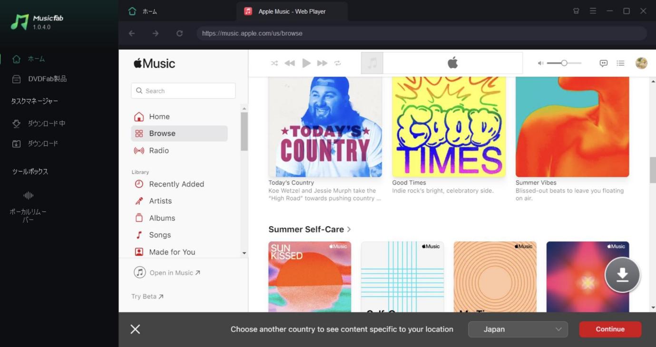Click the Open in Music link
This screenshot has height=347, width=656.
(167, 272)
